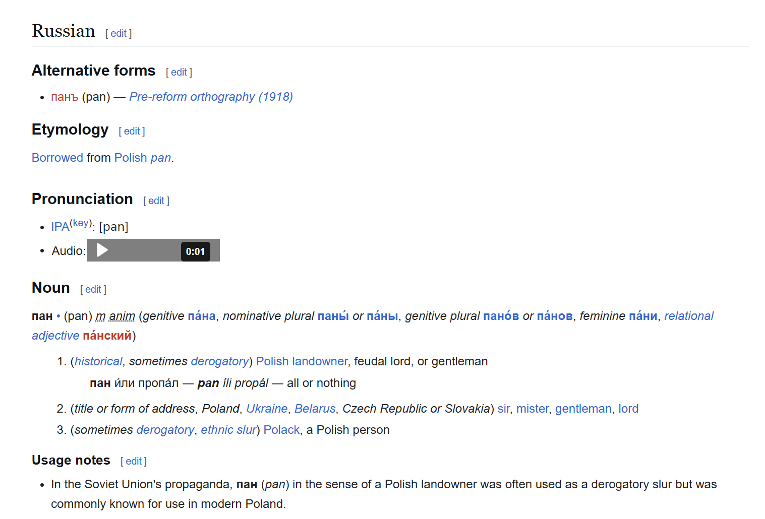Screen dimensions: 765x519
Task: Open derogatory link in third definition
Action: point(165,430)
